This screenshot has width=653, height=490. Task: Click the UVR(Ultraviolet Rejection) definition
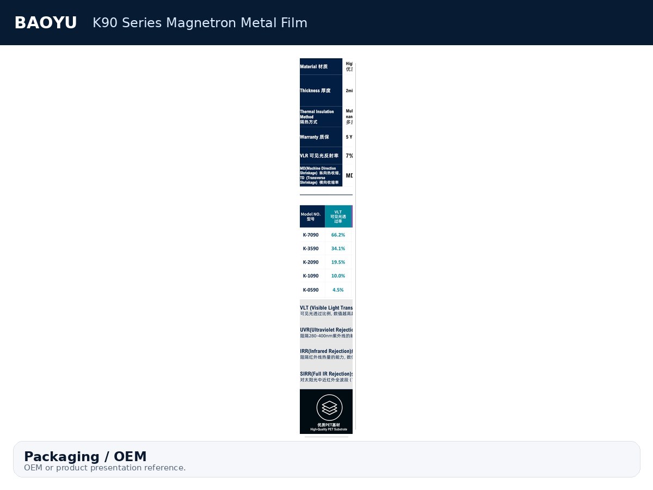click(326, 333)
